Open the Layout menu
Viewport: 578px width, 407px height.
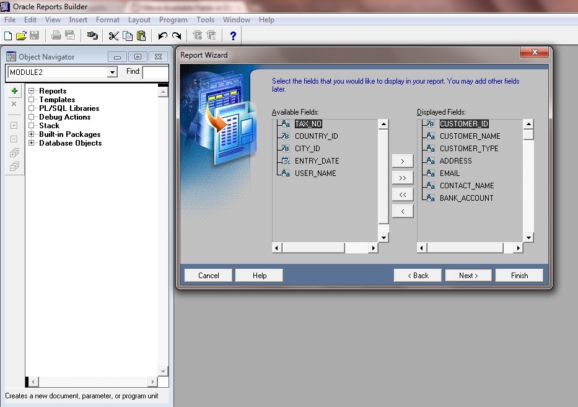139,20
